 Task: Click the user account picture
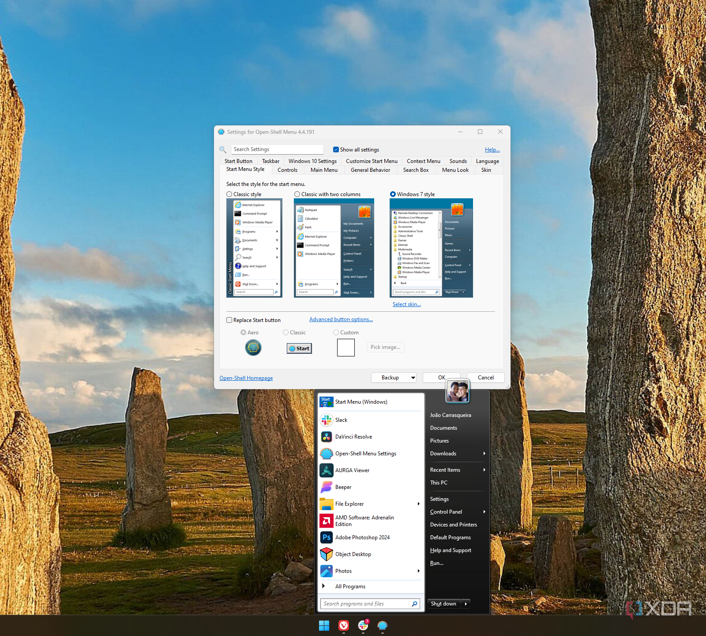click(457, 391)
